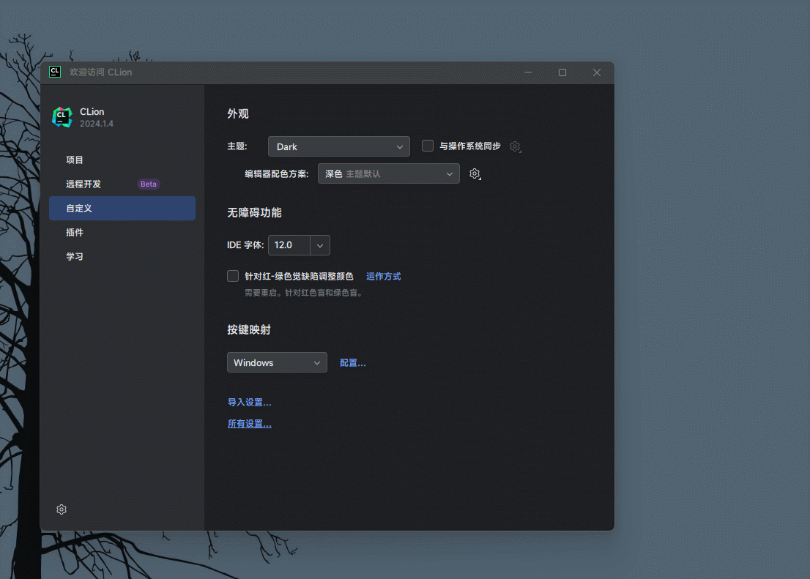Enable 与操作系统同步 checkbox

427,145
